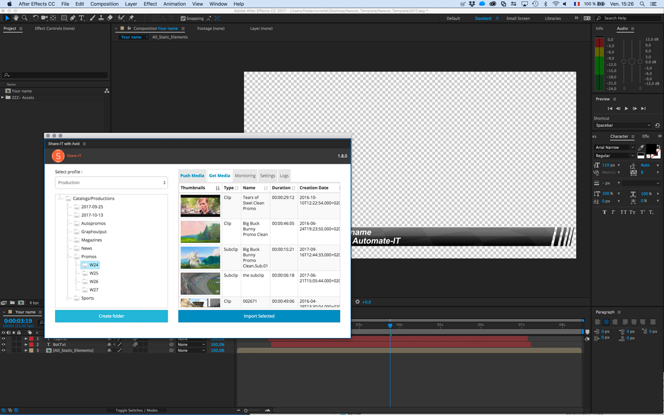Open the Logs tab
This screenshot has width=664, height=415.
click(284, 176)
